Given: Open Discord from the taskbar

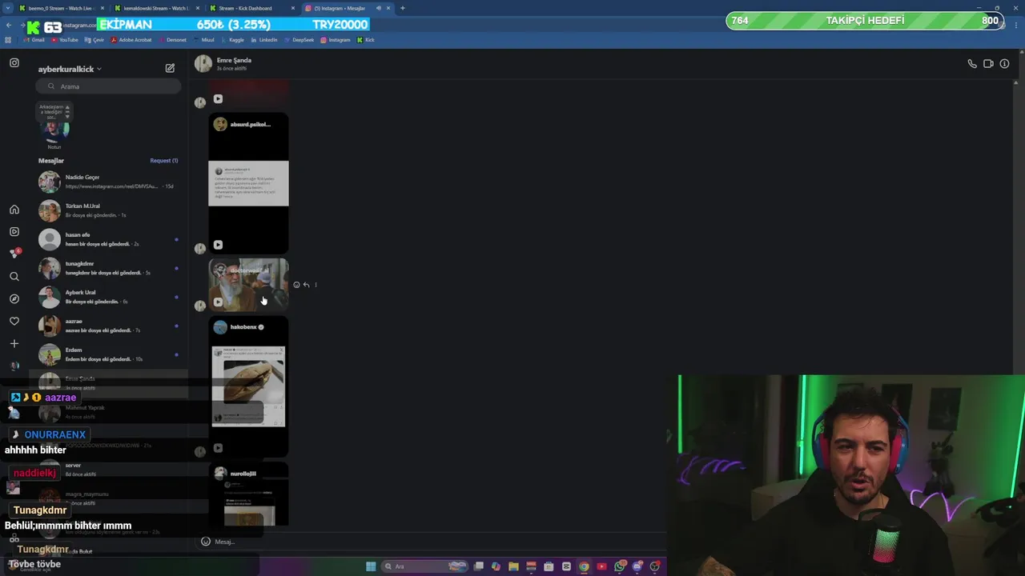Looking at the screenshot, I should pyautogui.click(x=637, y=566).
